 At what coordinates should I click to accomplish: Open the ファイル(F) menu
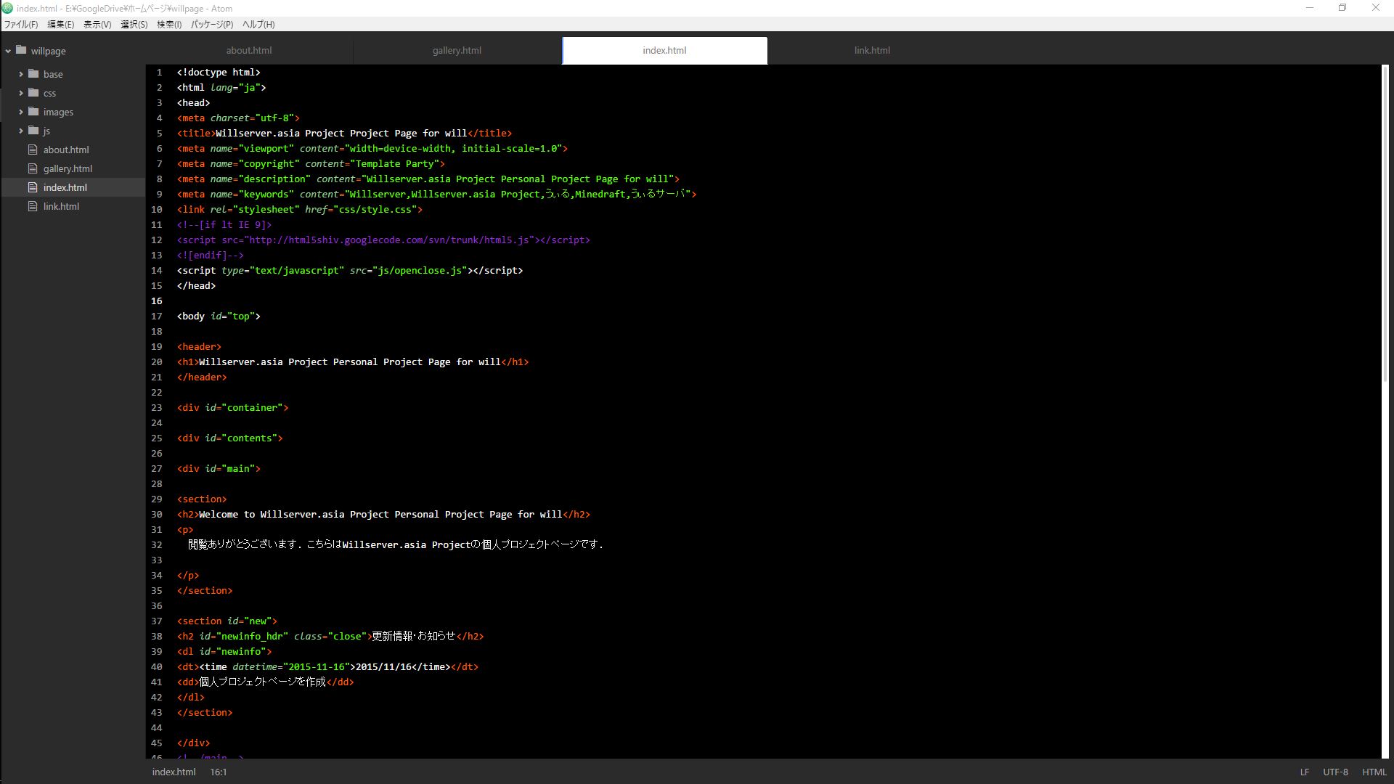(21, 25)
